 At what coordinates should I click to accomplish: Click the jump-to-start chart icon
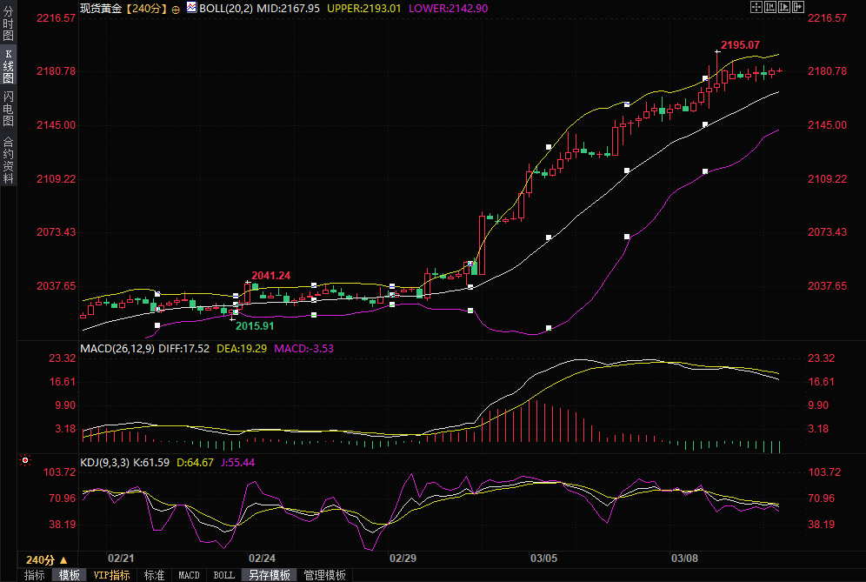point(769,7)
